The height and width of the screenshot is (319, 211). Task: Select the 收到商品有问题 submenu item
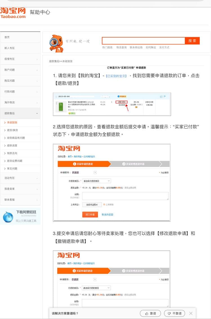[20, 138]
